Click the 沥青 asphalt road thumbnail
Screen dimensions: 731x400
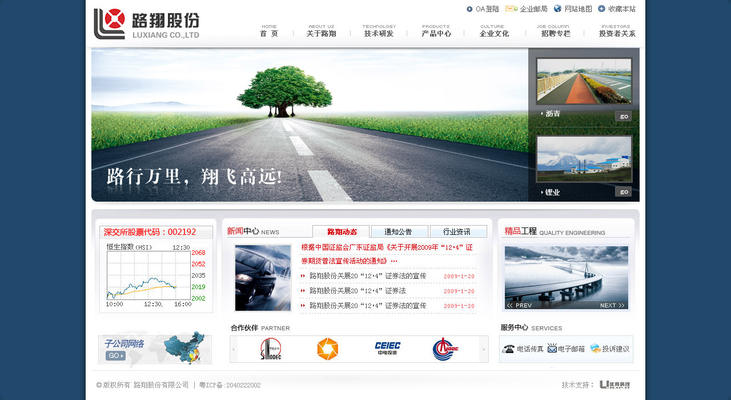(x=584, y=81)
